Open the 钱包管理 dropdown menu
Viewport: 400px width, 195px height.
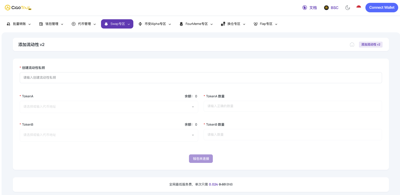(x=51, y=24)
